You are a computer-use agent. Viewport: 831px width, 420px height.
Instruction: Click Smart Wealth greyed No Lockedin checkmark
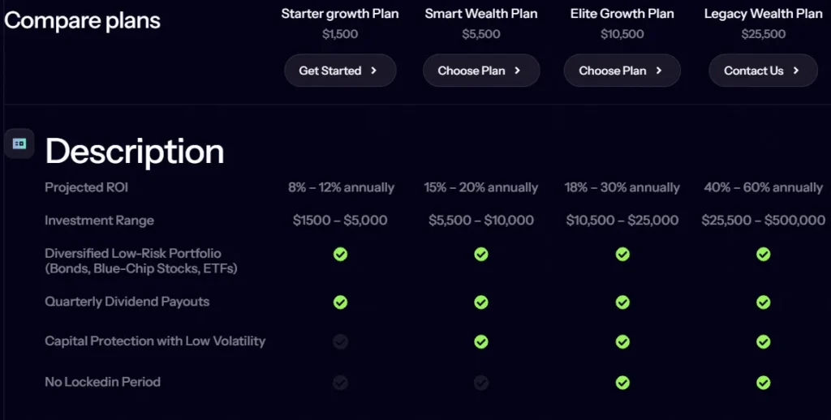point(481,382)
